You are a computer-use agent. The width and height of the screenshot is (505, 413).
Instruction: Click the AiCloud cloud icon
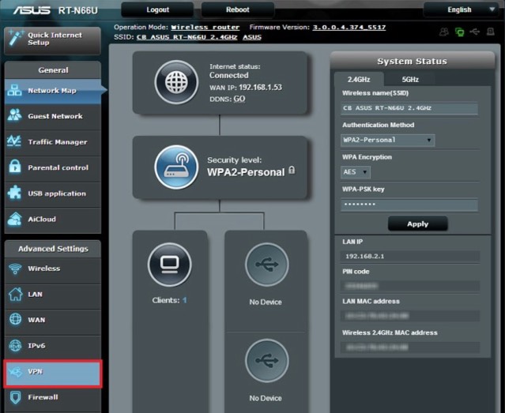pos(14,219)
